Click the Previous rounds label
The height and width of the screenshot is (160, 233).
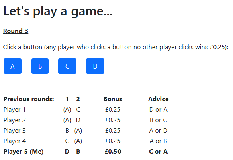click(29, 99)
